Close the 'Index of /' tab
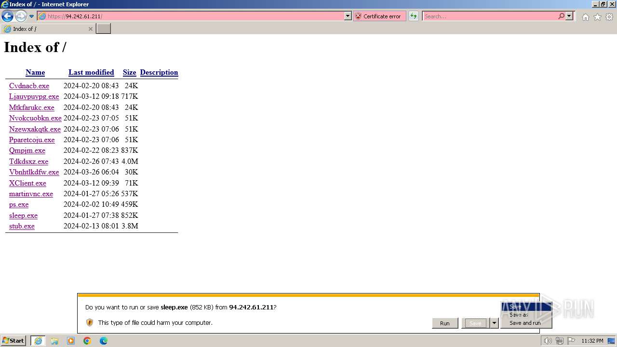 pos(90,29)
